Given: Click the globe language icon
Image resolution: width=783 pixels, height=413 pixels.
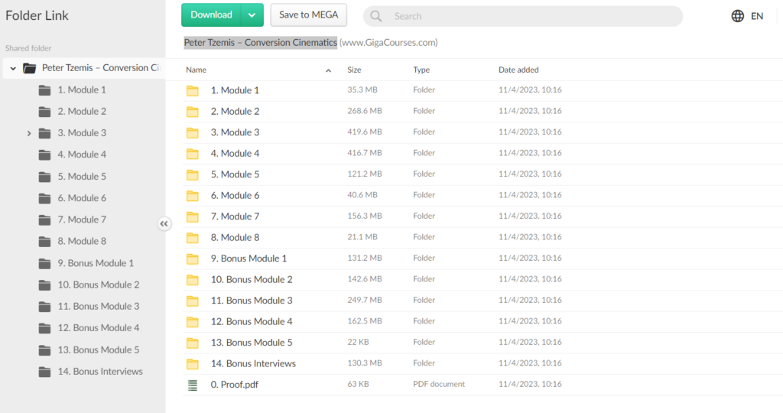Looking at the screenshot, I should point(737,16).
